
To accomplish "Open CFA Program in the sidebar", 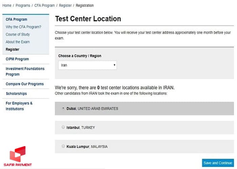I will (x=16, y=20).
